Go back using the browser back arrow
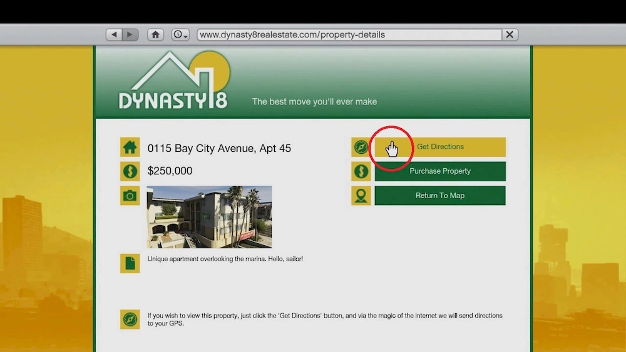 114,35
